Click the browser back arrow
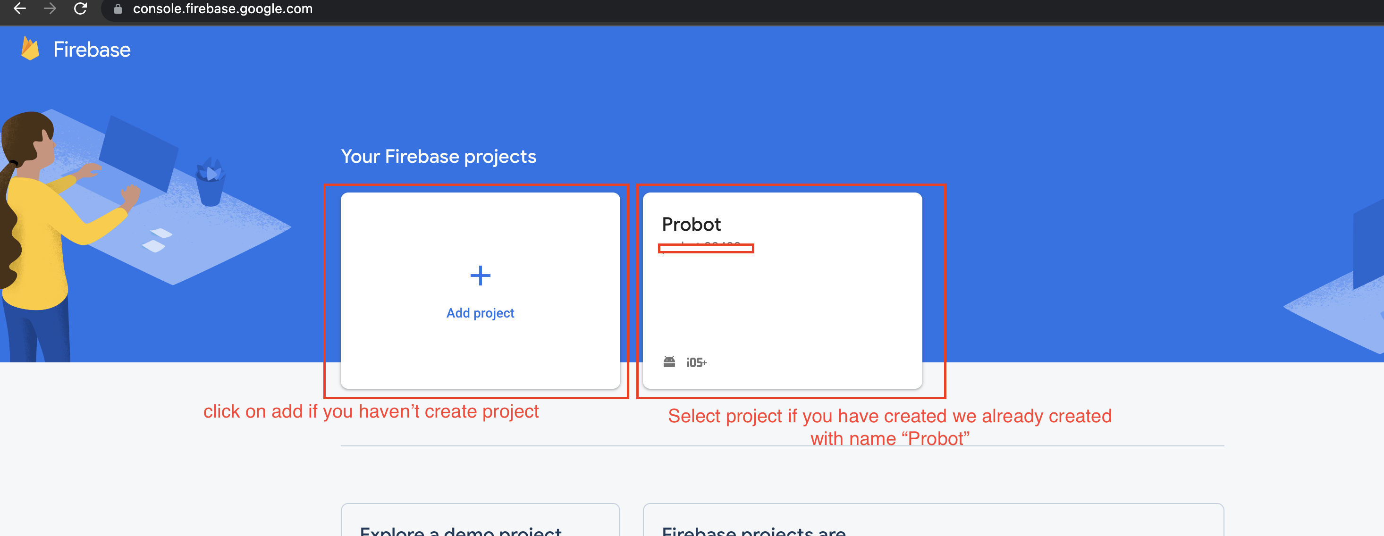 [20, 8]
